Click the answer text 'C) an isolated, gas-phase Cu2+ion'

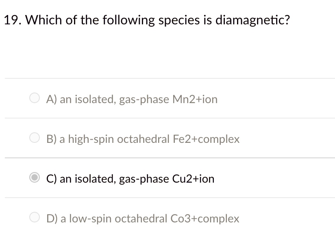point(130,179)
